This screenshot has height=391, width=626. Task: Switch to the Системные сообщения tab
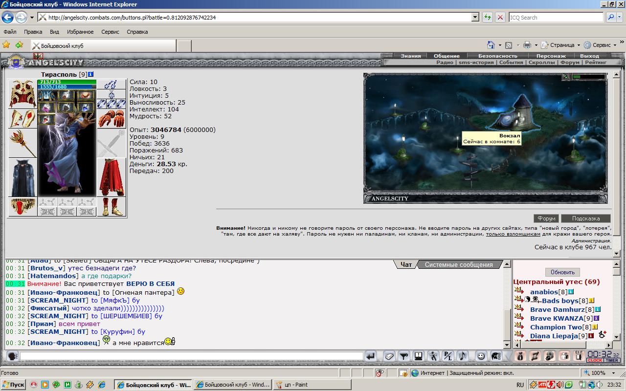[x=459, y=264]
